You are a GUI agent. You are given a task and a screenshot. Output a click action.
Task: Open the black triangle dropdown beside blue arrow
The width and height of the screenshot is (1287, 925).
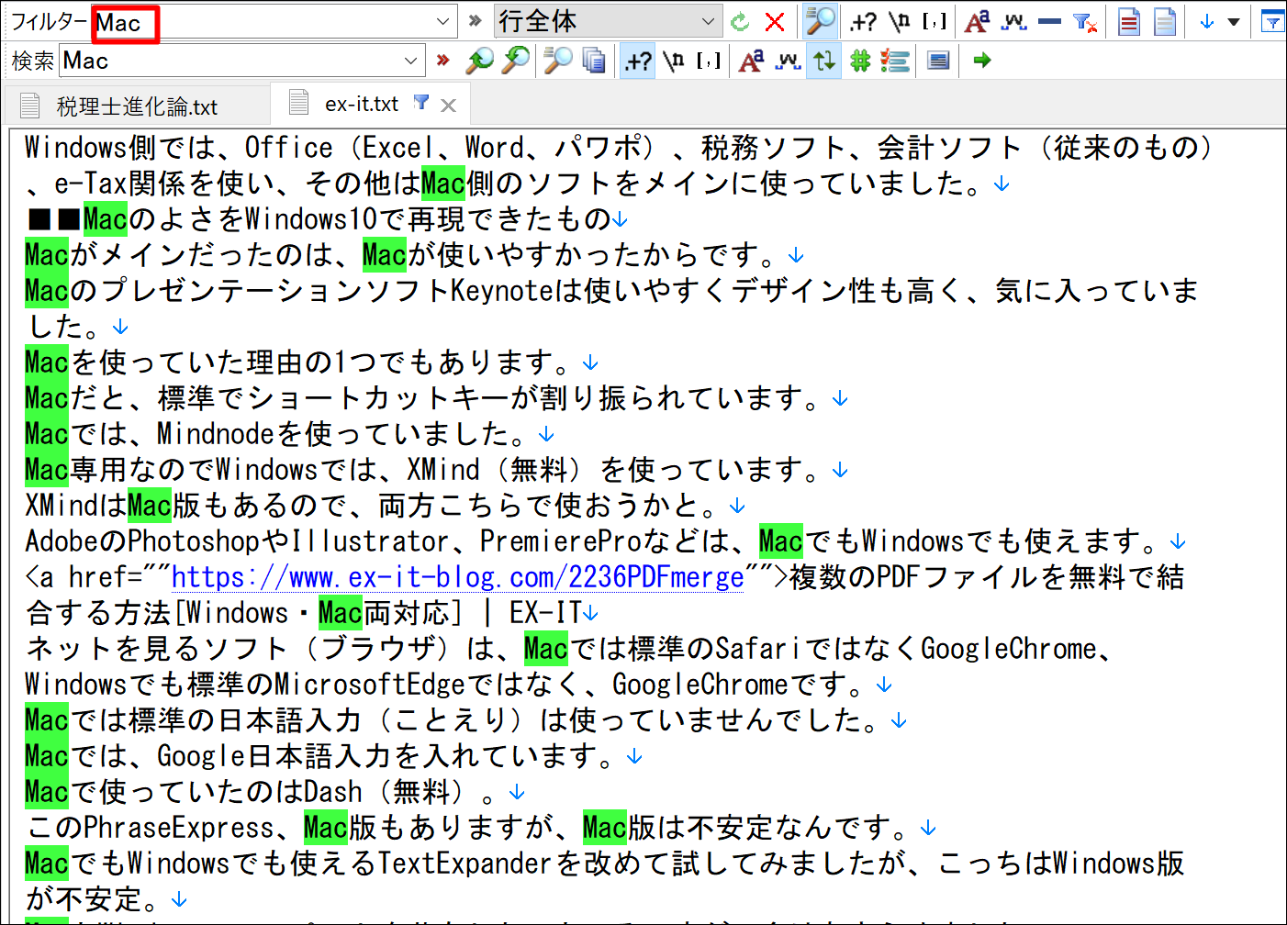point(1234,22)
